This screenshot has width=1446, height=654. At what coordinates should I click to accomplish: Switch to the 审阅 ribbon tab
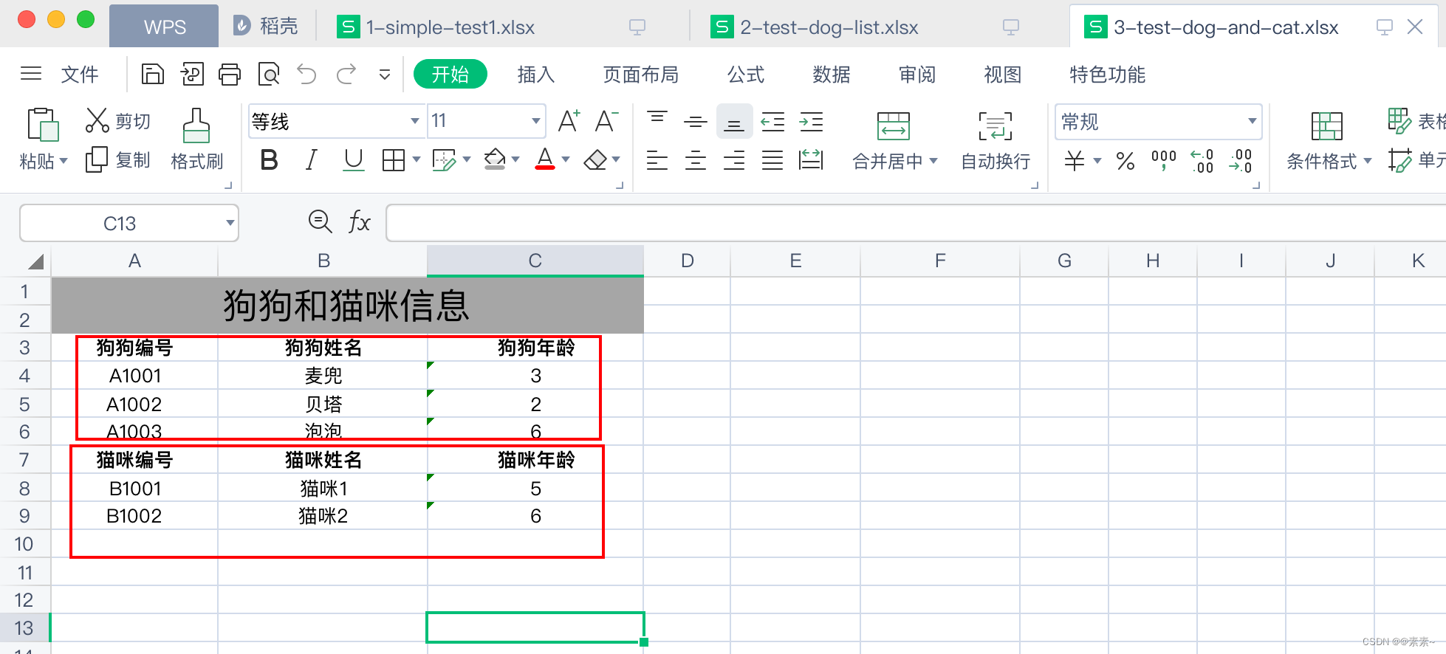917,75
